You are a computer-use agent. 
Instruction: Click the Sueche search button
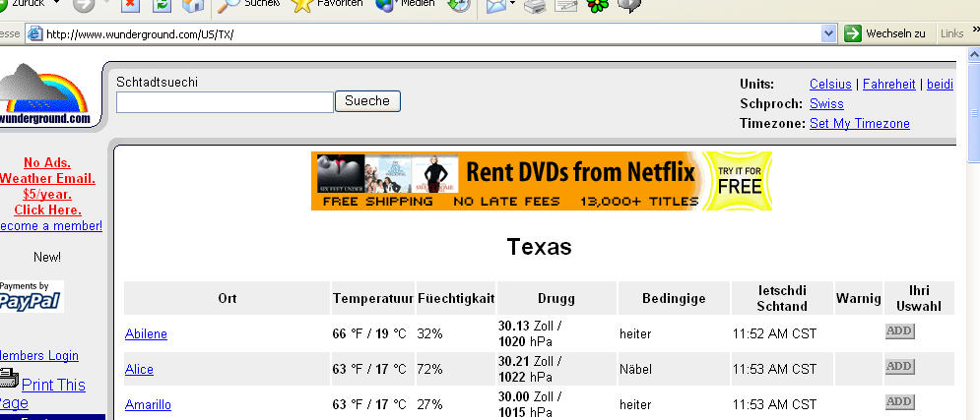367,101
